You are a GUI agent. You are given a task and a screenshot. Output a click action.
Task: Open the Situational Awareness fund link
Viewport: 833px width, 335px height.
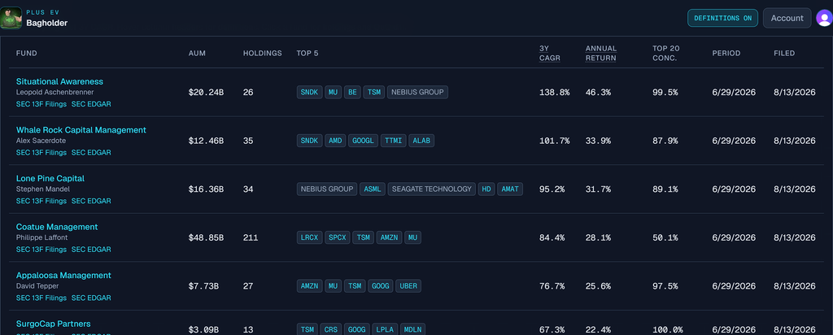[x=59, y=82]
